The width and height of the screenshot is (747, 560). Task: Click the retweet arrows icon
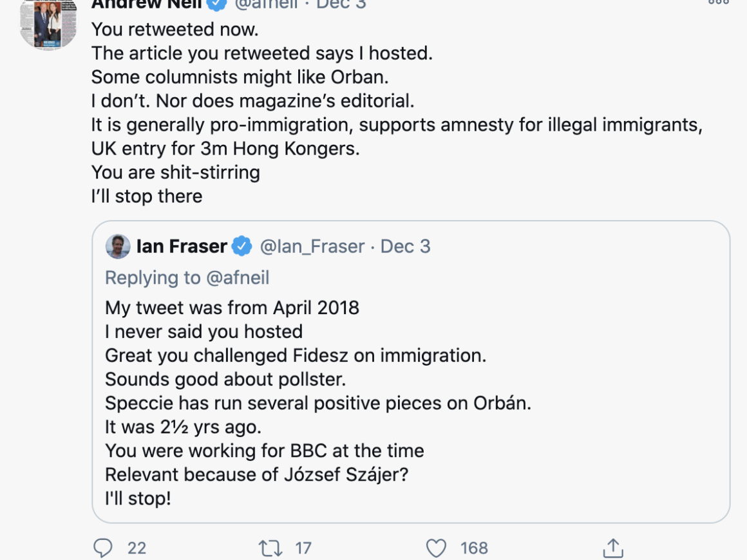point(270,548)
